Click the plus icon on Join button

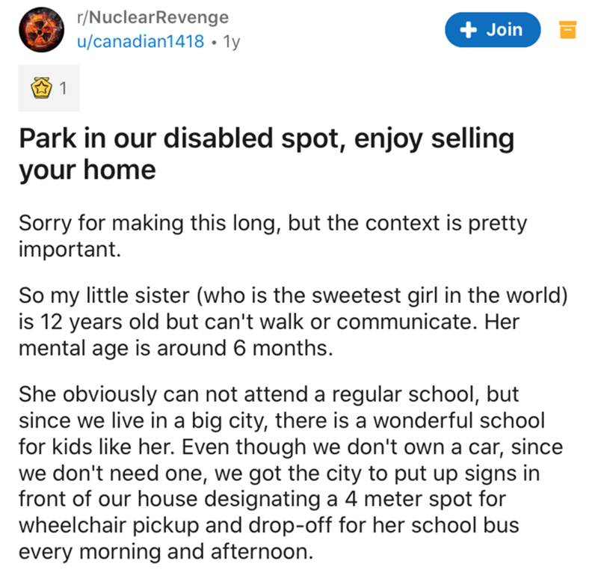point(469,30)
